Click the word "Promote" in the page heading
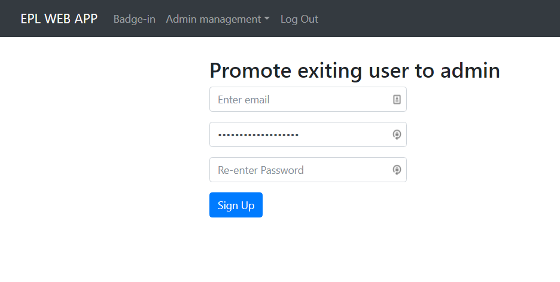Screen dimensions: 560x282 tap(251, 70)
